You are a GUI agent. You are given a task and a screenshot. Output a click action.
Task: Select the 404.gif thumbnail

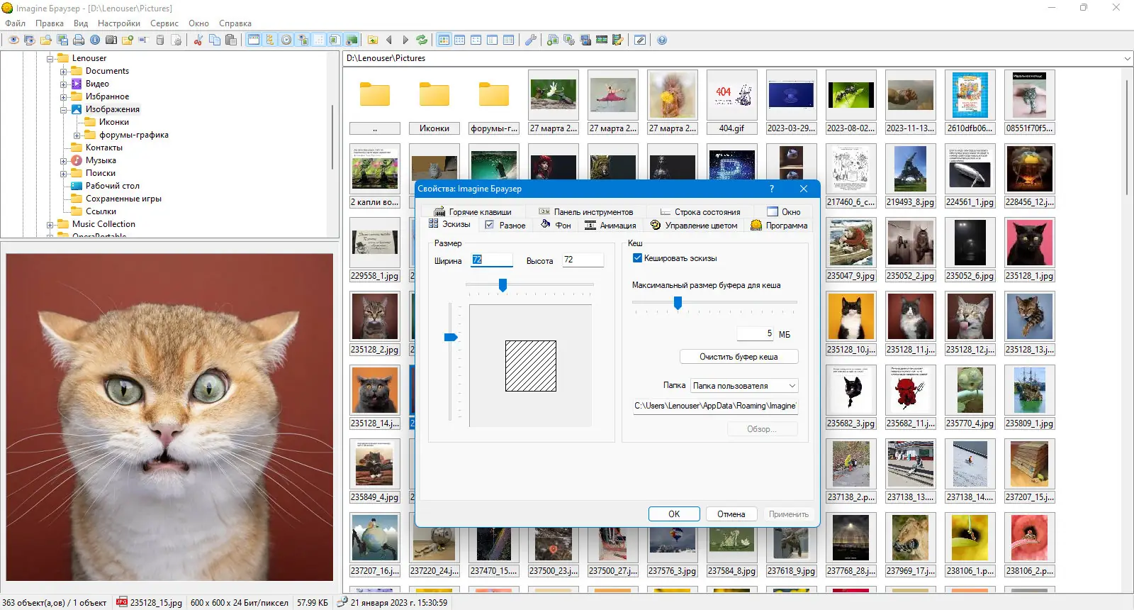point(731,101)
